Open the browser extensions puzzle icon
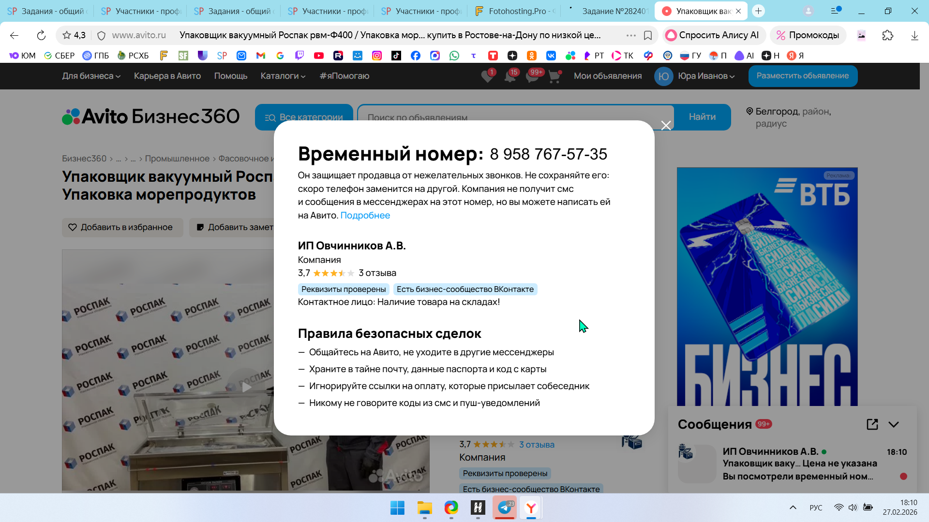929x522 pixels. (887, 35)
